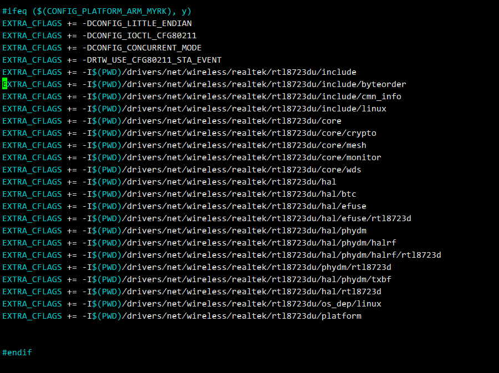Click the path ending in rtl8723du/core
The height and width of the screenshot is (373, 499).
pyautogui.click(x=212, y=121)
